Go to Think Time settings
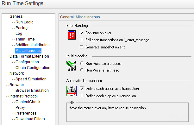 [x=25, y=39]
